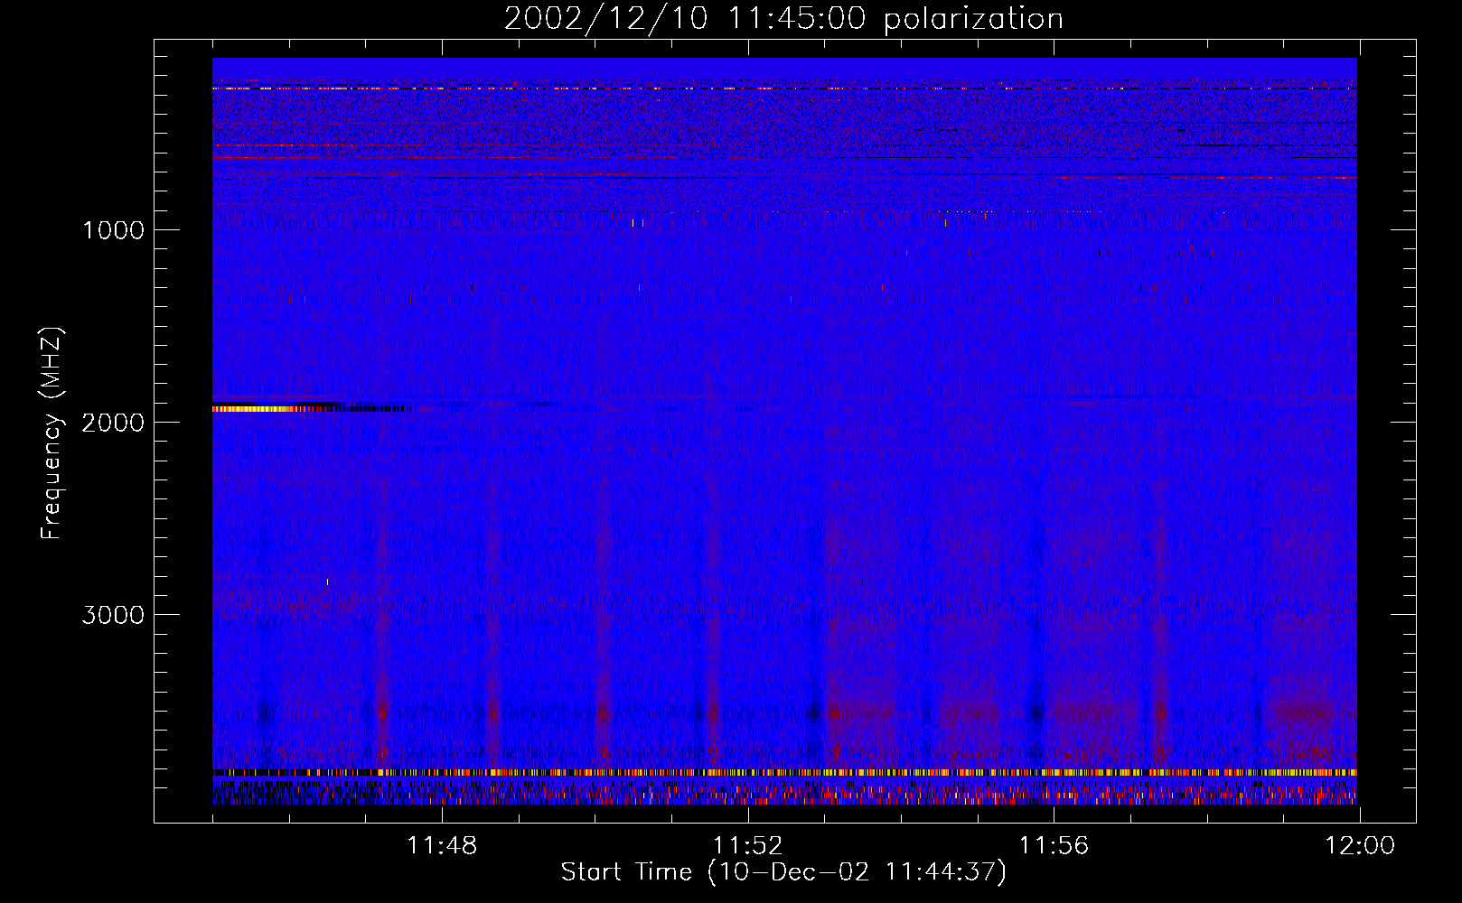Click the yellow-red interference band at the spectrogram bottom
Image resolution: width=1462 pixels, height=903 pixels.
click(784, 773)
